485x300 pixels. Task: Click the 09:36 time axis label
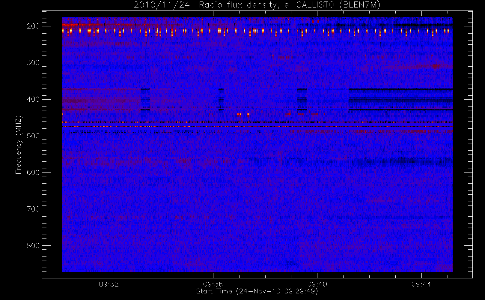coord(213,284)
